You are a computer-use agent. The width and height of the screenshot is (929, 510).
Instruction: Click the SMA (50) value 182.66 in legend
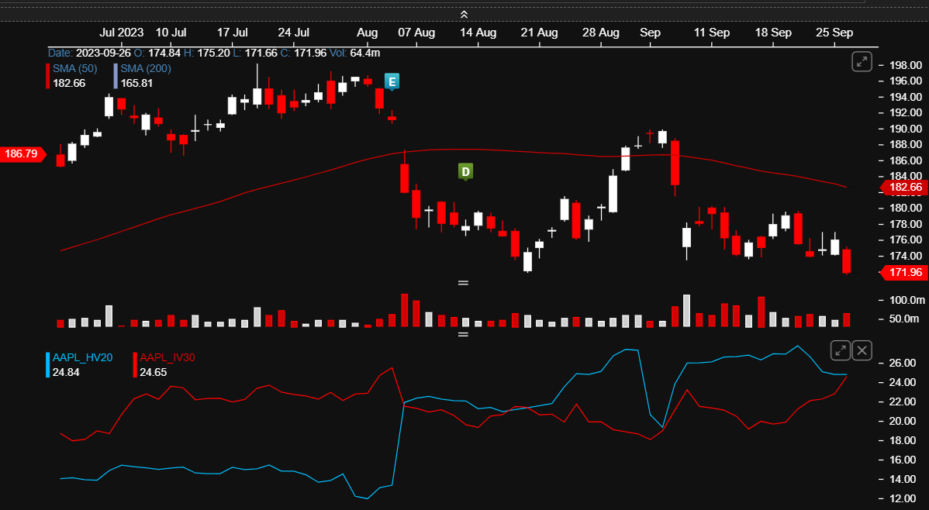click(69, 84)
